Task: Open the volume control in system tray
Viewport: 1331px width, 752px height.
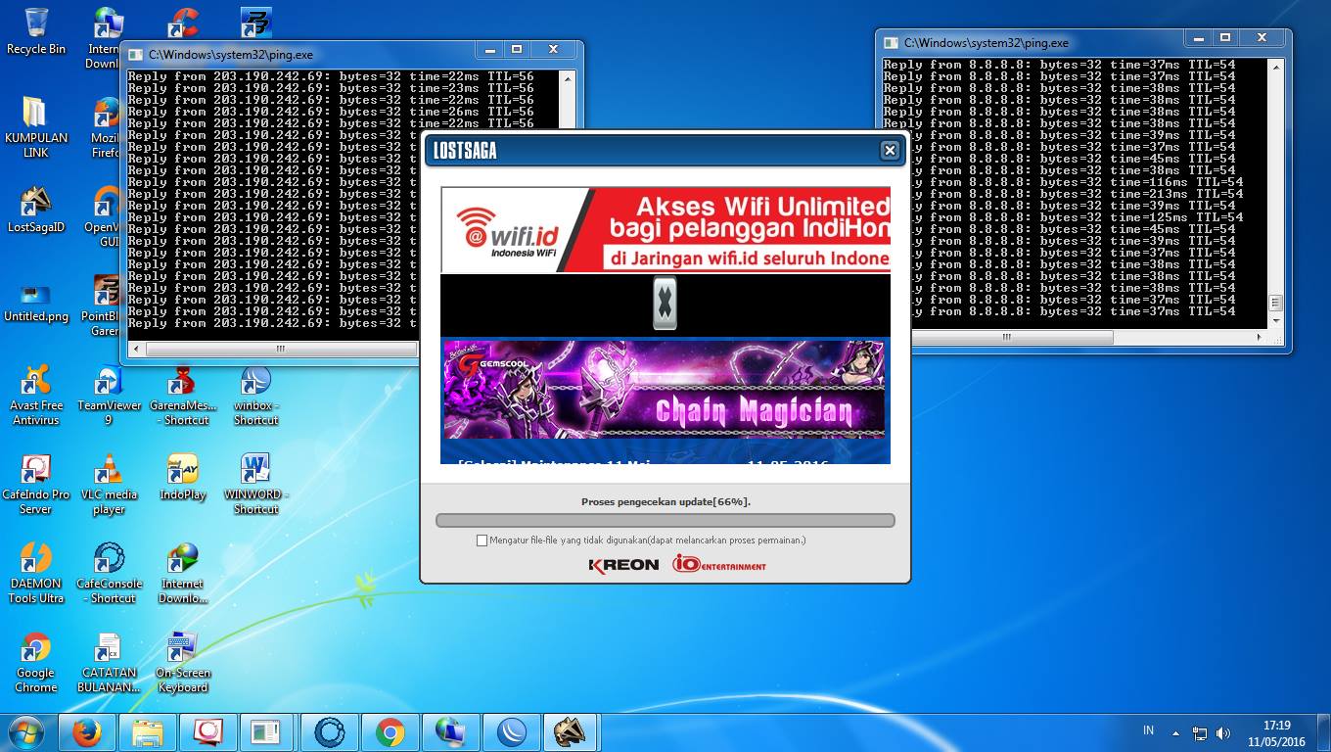Action: tap(1223, 732)
